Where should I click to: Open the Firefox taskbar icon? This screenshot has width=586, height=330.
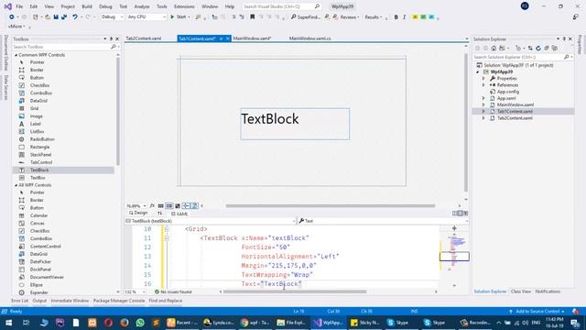(x=125, y=323)
